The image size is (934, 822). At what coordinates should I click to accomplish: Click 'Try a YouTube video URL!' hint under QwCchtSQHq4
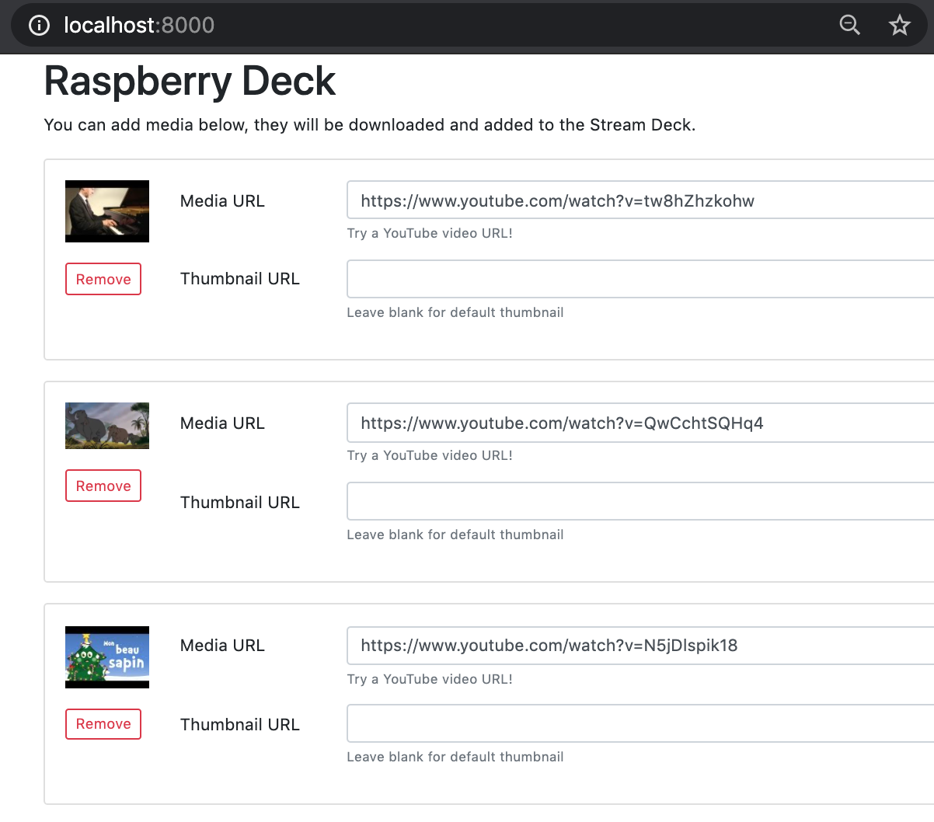430,455
